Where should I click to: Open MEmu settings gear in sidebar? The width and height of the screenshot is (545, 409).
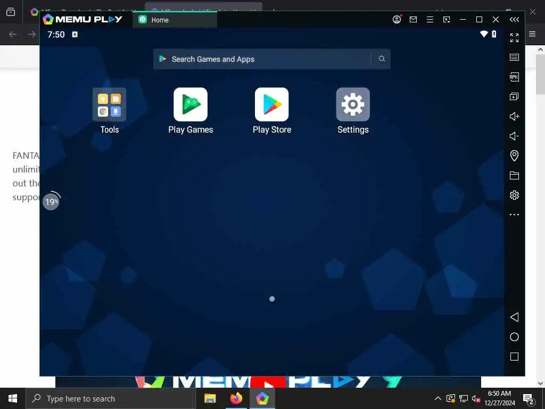[x=515, y=195]
